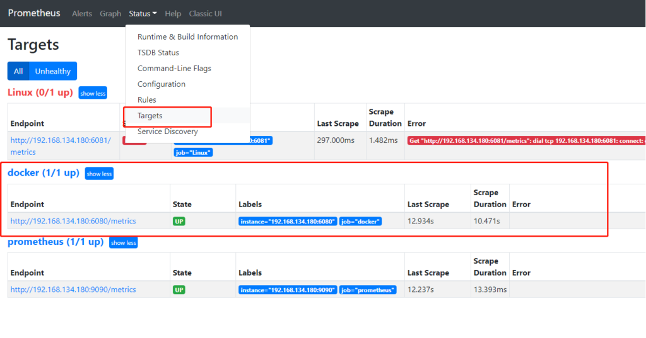Image resolution: width=646 pixels, height=338 pixels.
Task: Click the Linux (0/1 up) heading
Action: tap(40, 93)
